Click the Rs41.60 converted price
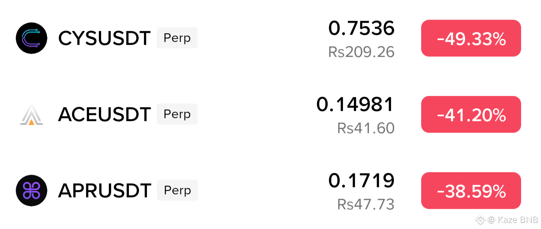The width and height of the screenshot is (541, 229). tap(366, 128)
